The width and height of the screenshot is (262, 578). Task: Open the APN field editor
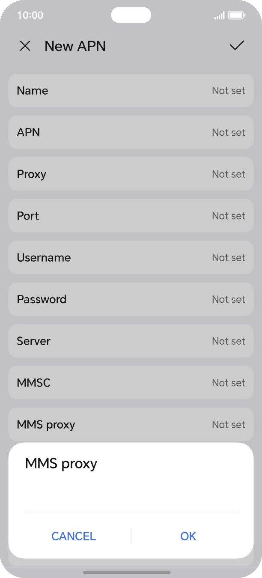click(131, 132)
